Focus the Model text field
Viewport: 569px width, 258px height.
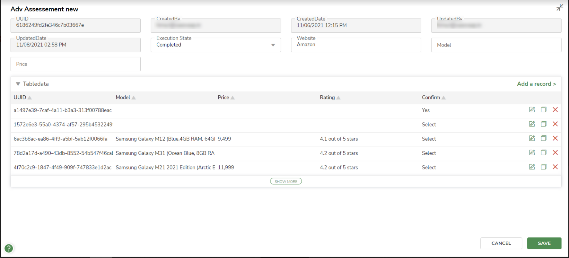click(496, 45)
